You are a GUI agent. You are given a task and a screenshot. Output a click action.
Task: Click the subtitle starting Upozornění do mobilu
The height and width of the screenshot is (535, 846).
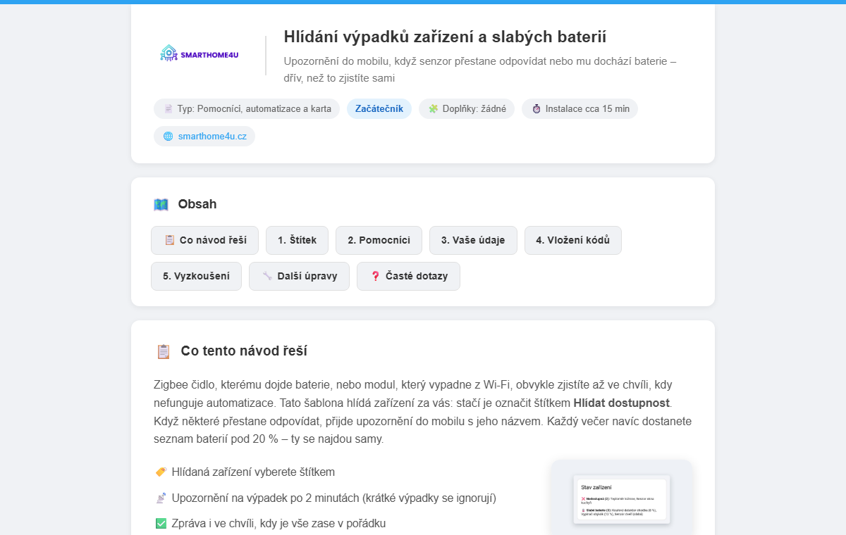(480, 70)
